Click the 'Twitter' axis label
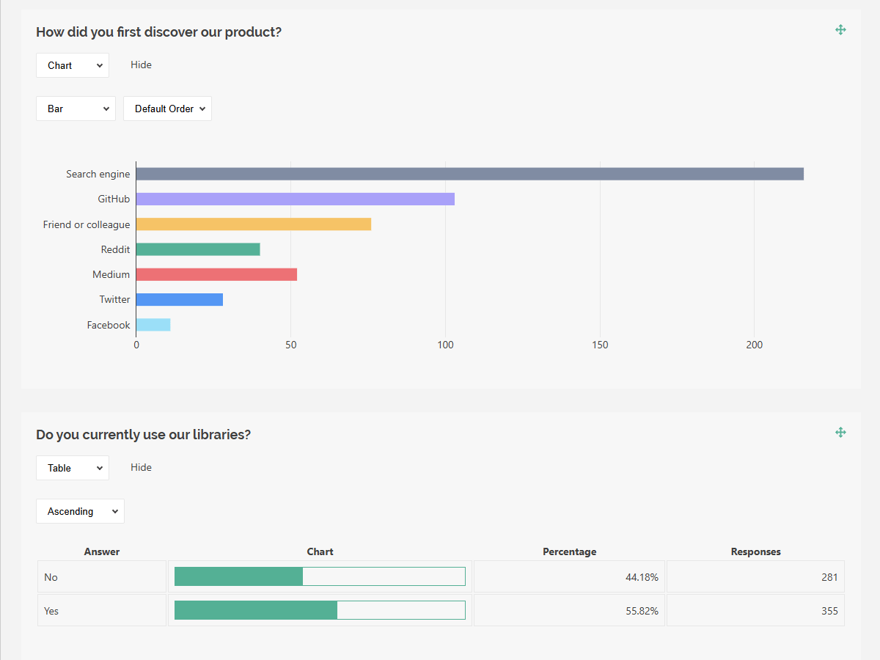The height and width of the screenshot is (660, 880). pos(114,299)
